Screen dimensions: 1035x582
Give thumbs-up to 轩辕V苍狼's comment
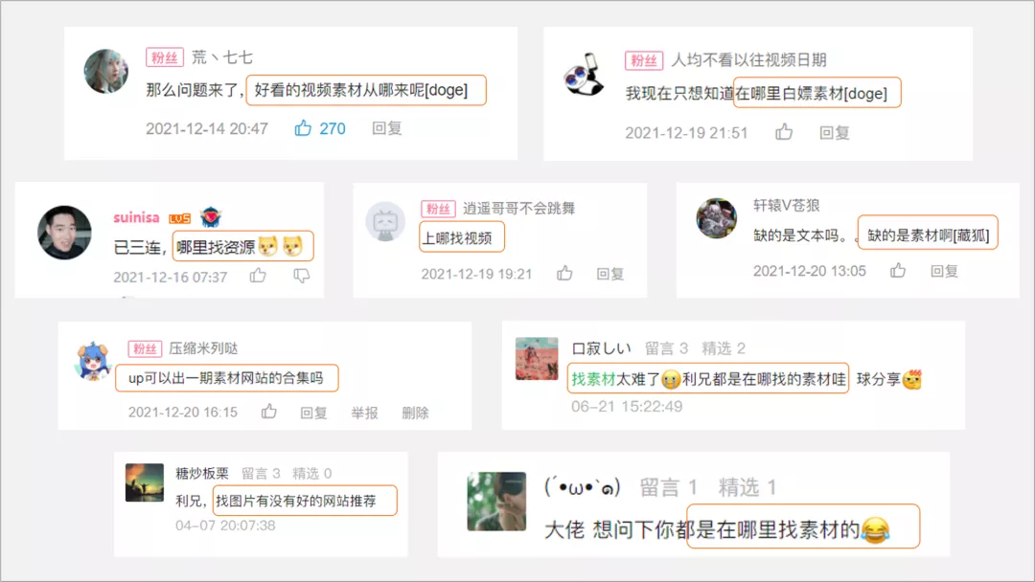click(x=898, y=270)
